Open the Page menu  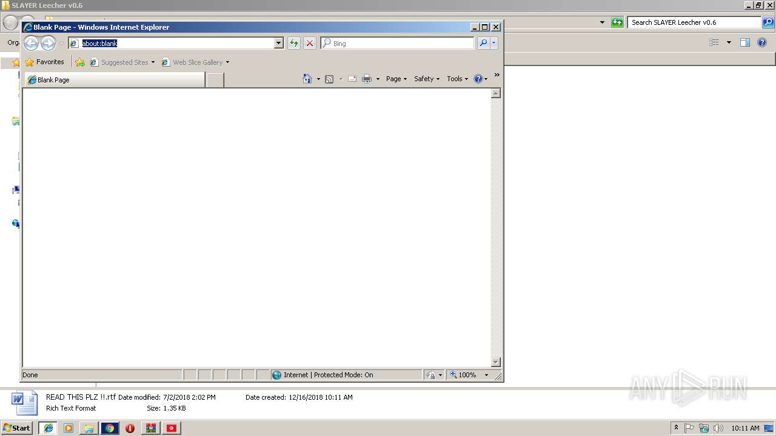tap(396, 79)
